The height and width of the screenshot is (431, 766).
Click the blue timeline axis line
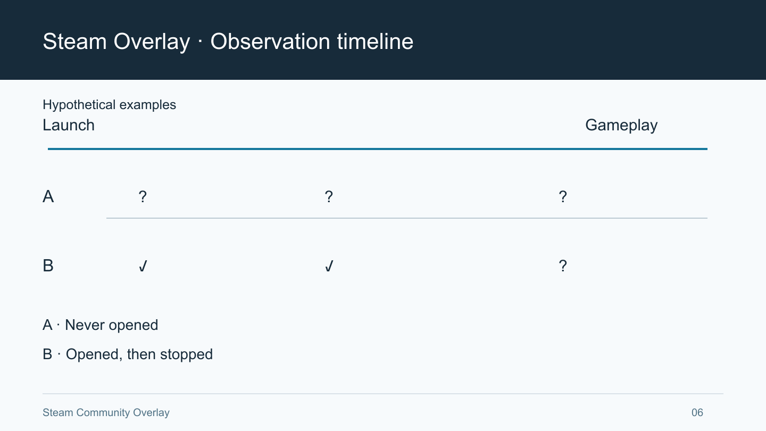(378, 149)
